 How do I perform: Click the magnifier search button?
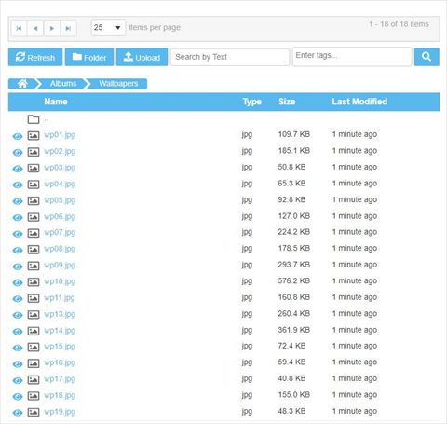(427, 57)
